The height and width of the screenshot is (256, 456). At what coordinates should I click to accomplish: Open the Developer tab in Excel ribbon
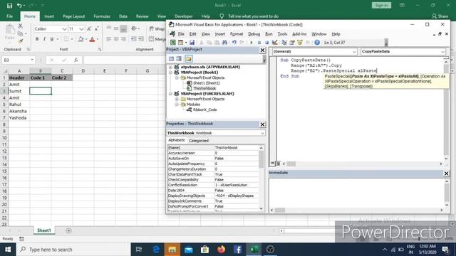point(184,16)
